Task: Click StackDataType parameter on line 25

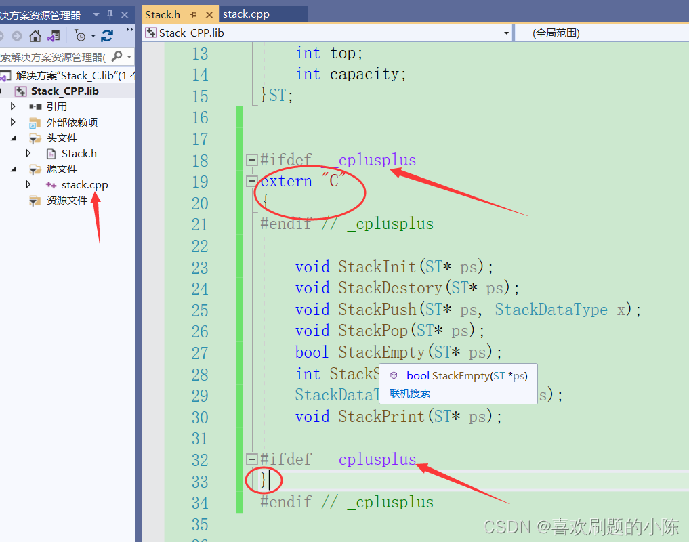Action: [551, 310]
